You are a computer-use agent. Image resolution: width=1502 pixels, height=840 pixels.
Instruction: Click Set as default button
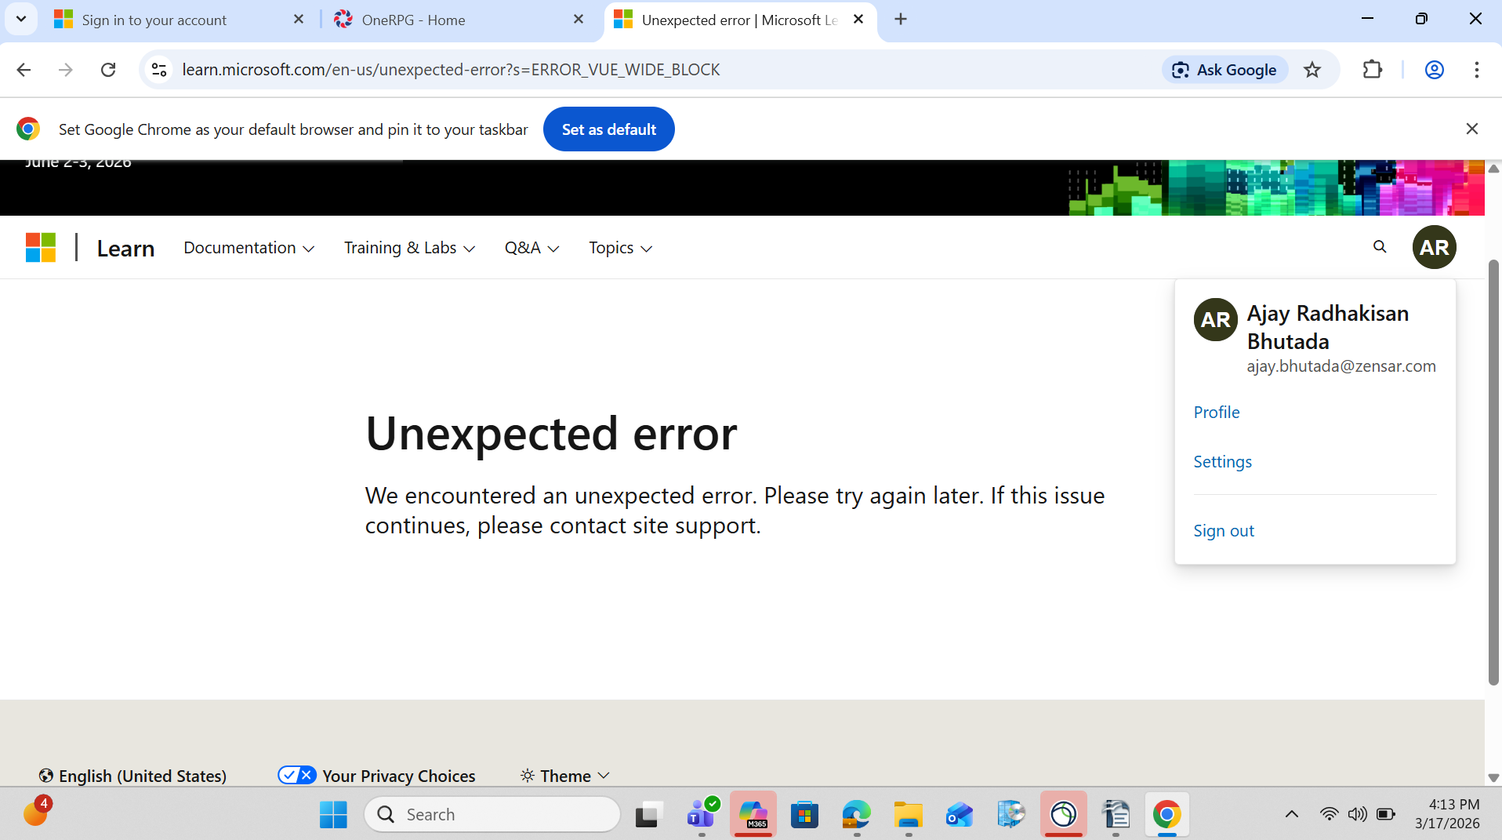[x=609, y=129]
